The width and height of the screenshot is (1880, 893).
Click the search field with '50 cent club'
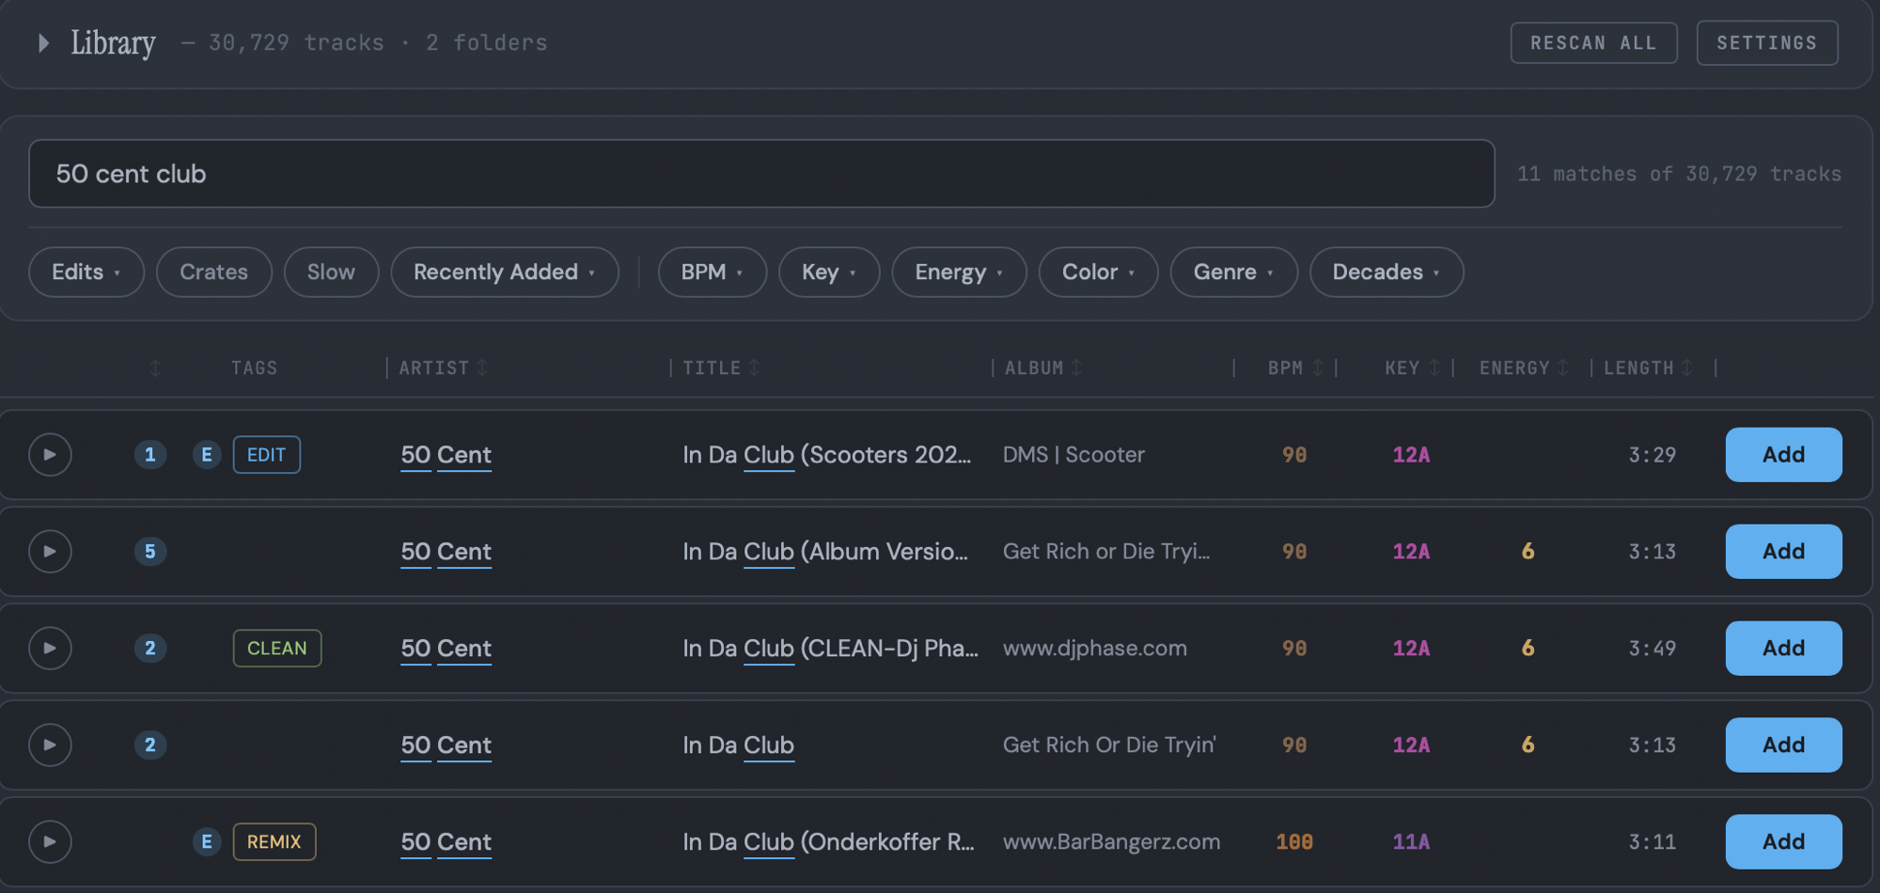761,174
